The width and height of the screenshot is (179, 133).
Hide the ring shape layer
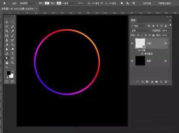pos(132,43)
